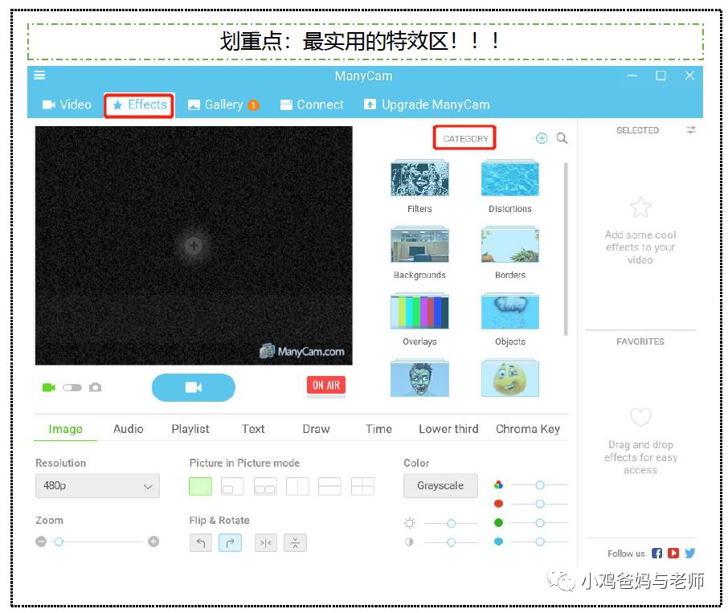728x613 pixels.
Task: Open the ManyCam Facebook page icon
Action: click(x=657, y=554)
